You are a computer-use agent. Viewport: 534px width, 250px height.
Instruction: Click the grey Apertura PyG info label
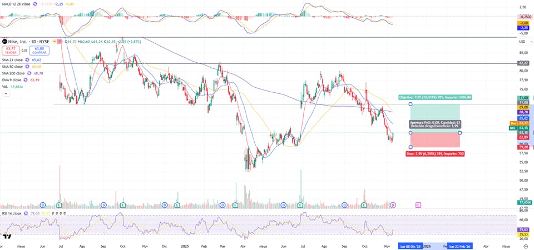[x=435, y=124]
